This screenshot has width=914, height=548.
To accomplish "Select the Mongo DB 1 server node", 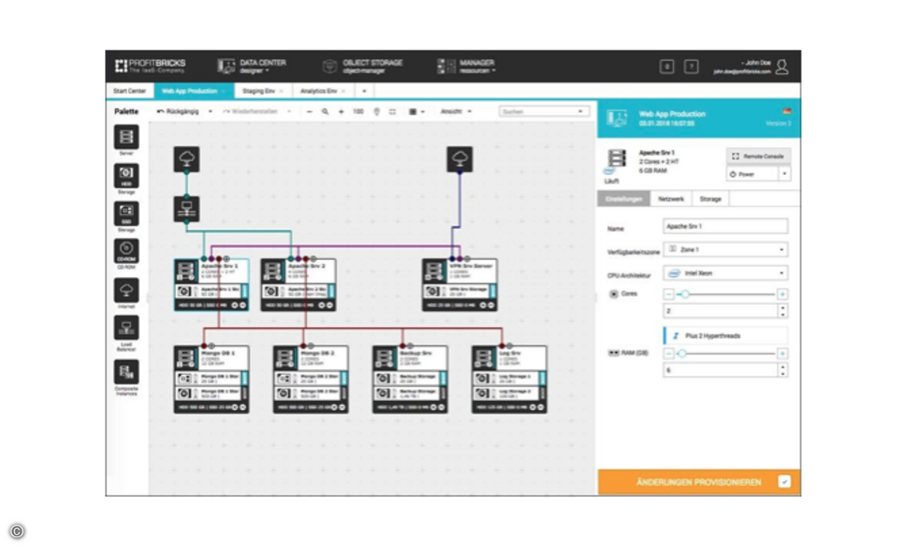I will point(212,380).
